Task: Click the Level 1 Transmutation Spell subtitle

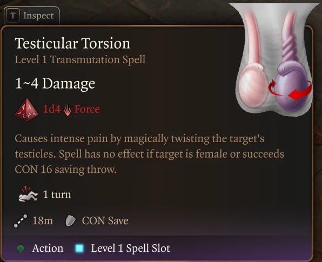Action: (80, 60)
